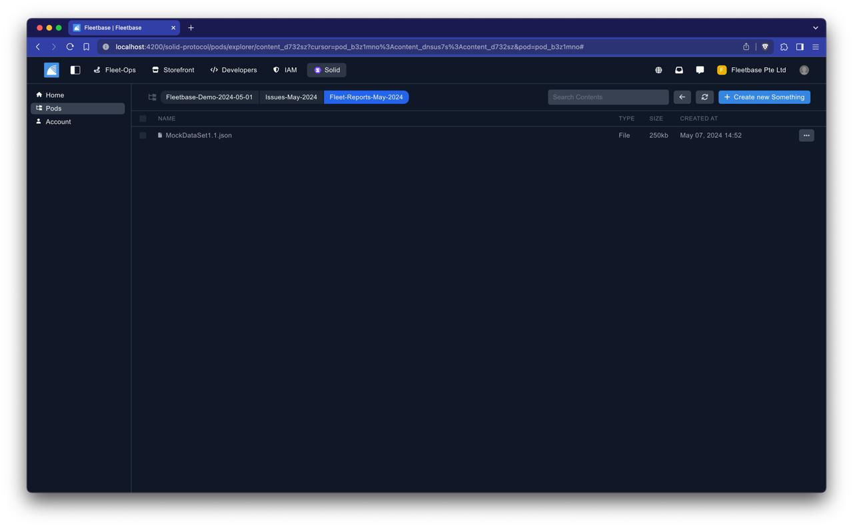
Task: Click the Brave shields icon
Action: pos(765,47)
